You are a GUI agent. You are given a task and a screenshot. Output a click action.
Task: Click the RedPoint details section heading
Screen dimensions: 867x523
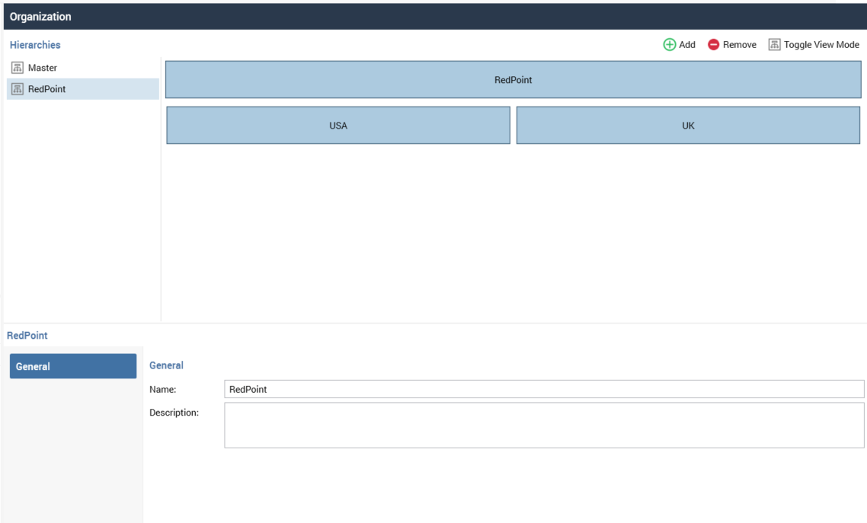(27, 335)
